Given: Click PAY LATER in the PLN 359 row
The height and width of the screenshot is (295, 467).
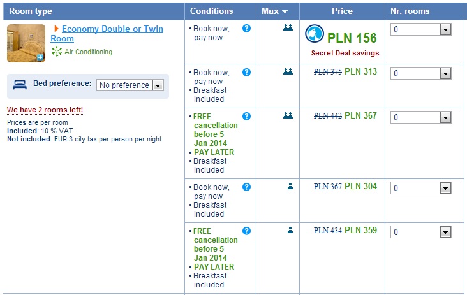Looking at the screenshot, I should (214, 267).
